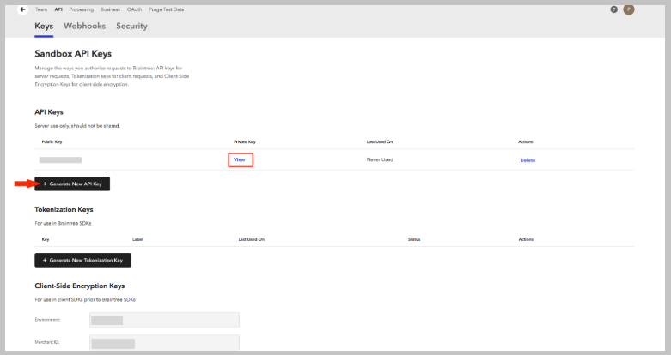Screen dimensions: 671x355
Task: Open the user profile avatar
Action: 629,9
